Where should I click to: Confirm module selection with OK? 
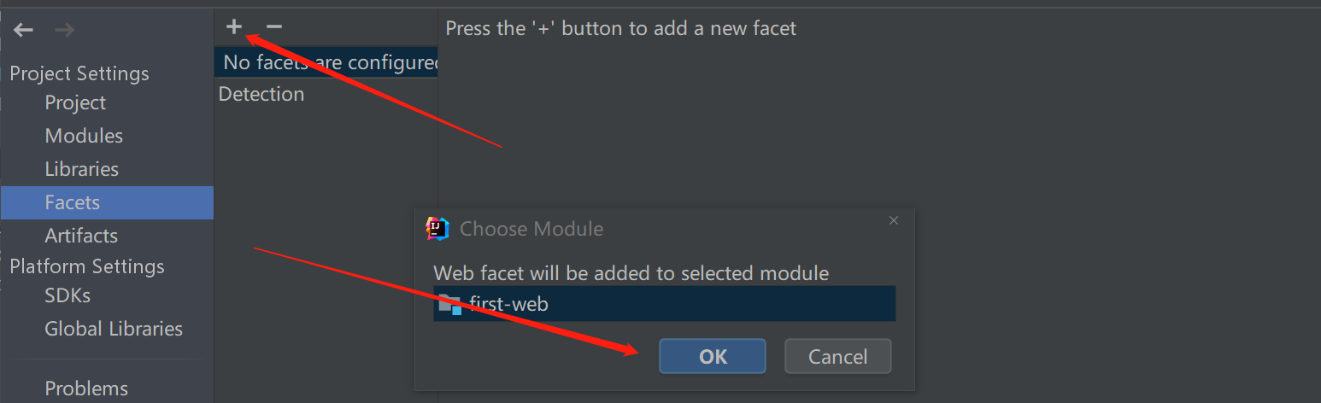coord(713,356)
